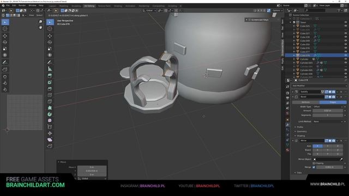This screenshot has height=196, width=349.
Task: Select the Cursor tool in UV editor toolbar
Action: 5,29
